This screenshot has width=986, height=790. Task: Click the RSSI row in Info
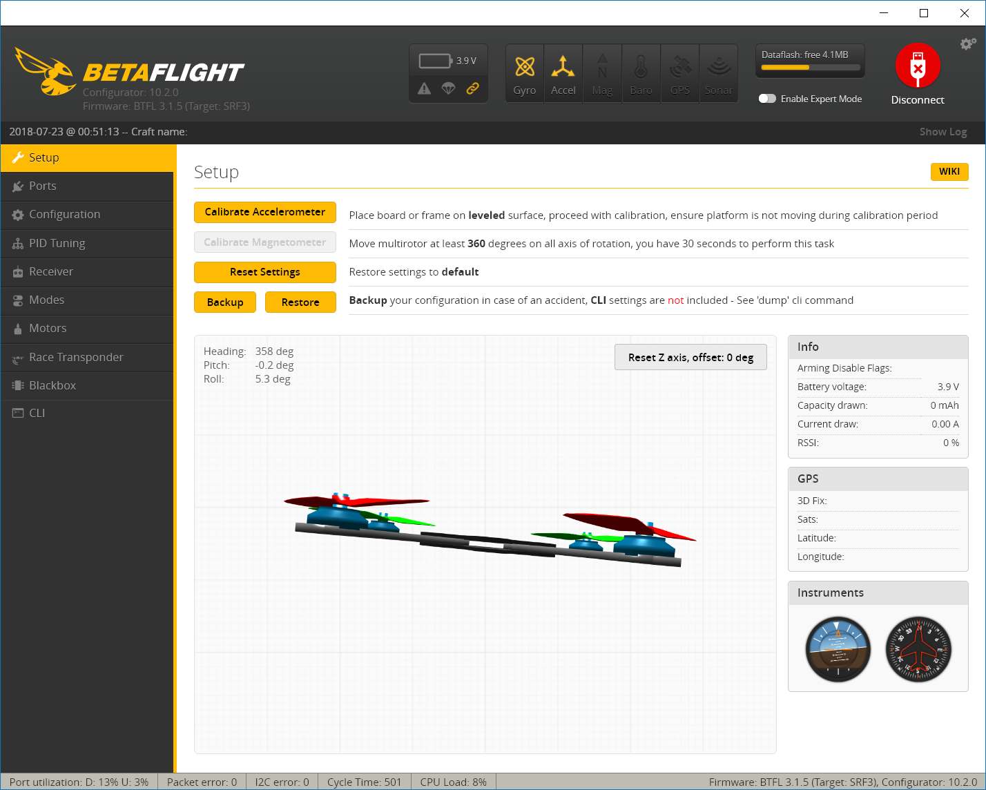878,443
